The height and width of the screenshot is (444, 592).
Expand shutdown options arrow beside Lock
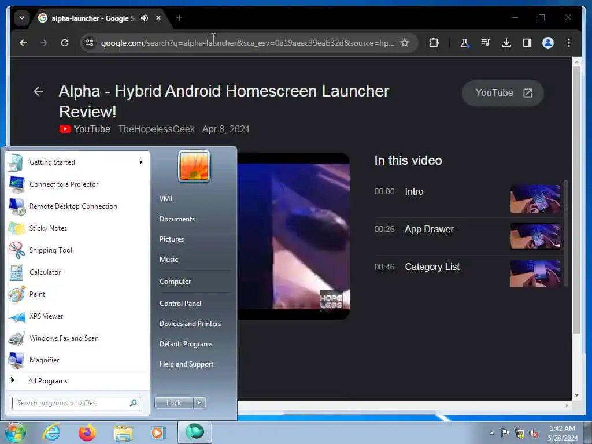[199, 403]
